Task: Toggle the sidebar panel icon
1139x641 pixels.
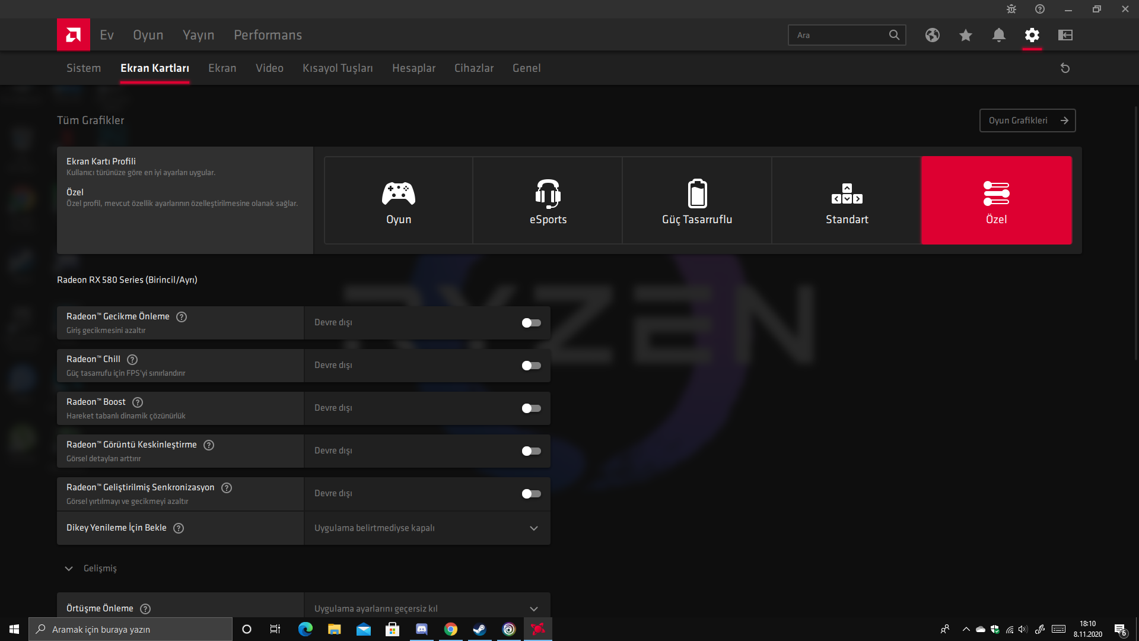Action: pos(1065,35)
